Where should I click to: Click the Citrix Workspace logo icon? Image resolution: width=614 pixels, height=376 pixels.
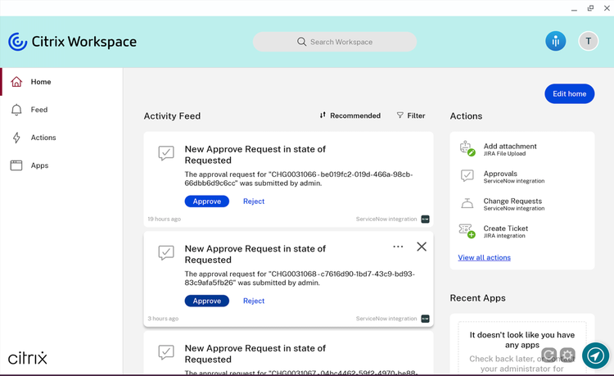(18, 42)
